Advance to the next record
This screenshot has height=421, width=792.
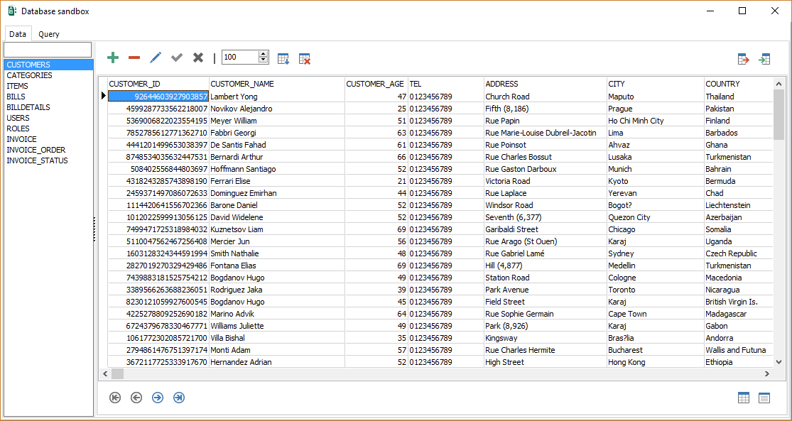pyautogui.click(x=158, y=398)
